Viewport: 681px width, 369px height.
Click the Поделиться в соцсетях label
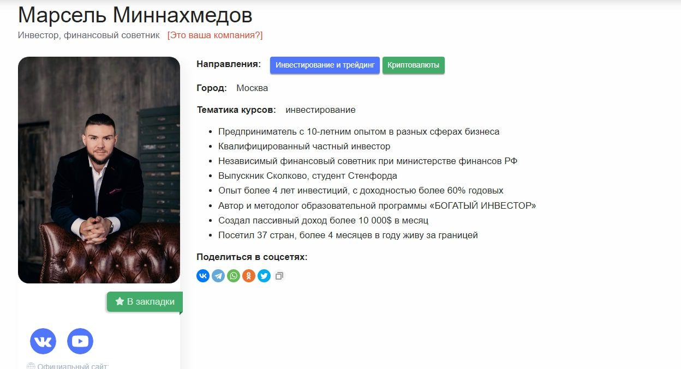[252, 257]
